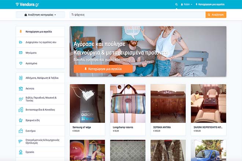242x161 pixels.
Task: Open the ΣΕΡΒΑΝ ΑΝΤΙΚΑ listing image
Action: [168, 104]
